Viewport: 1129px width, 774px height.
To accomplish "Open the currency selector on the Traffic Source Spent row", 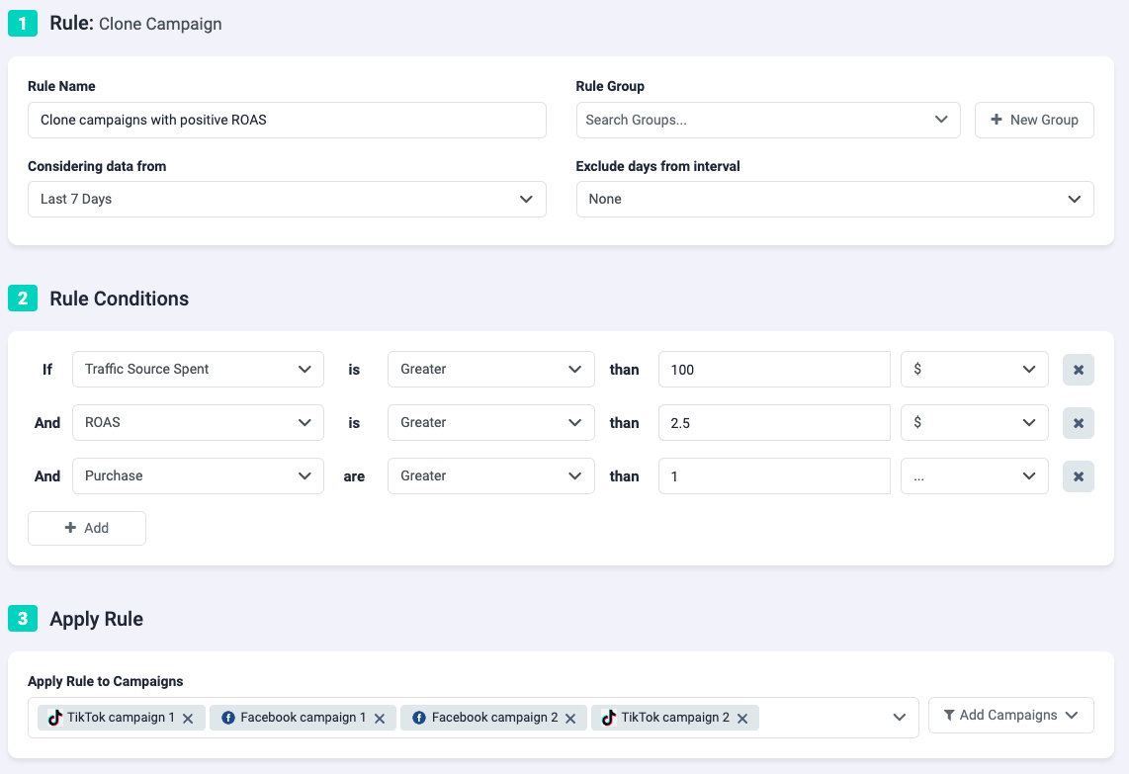I will [974, 369].
